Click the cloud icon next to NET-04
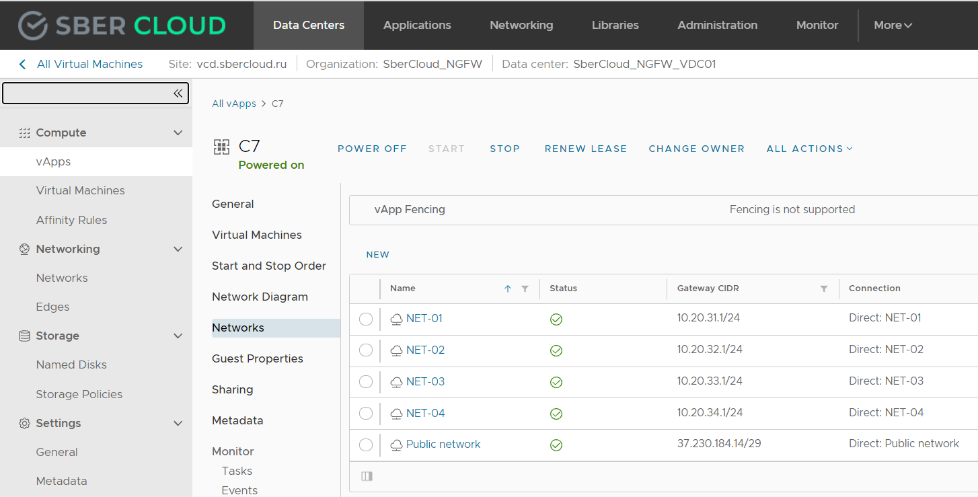Viewport: 978px width, 497px height. (397, 414)
